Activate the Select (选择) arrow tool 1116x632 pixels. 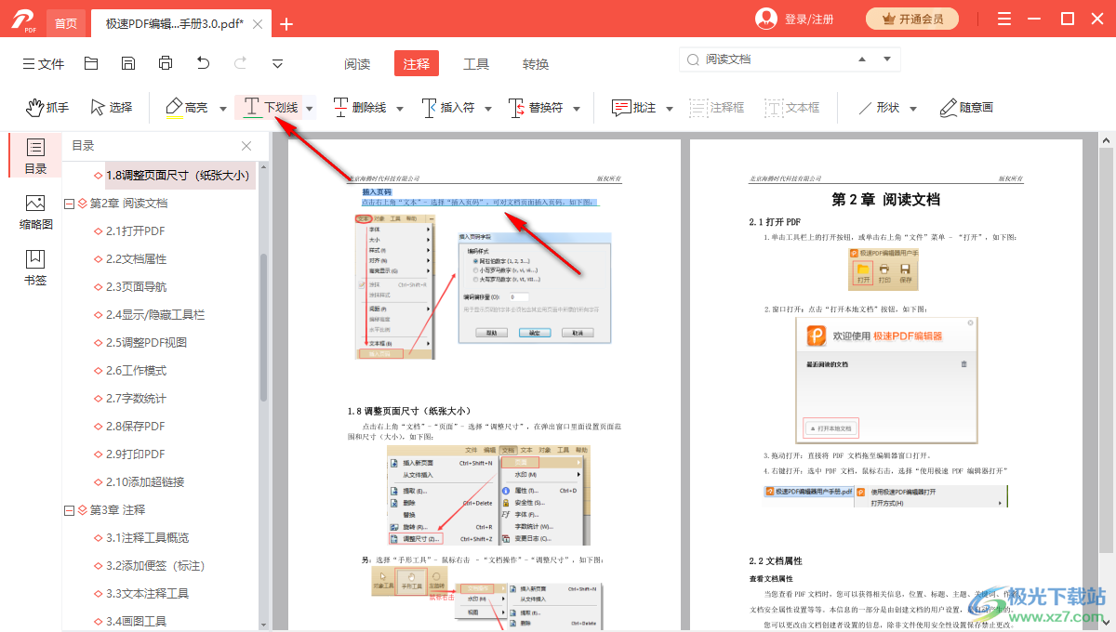[112, 108]
